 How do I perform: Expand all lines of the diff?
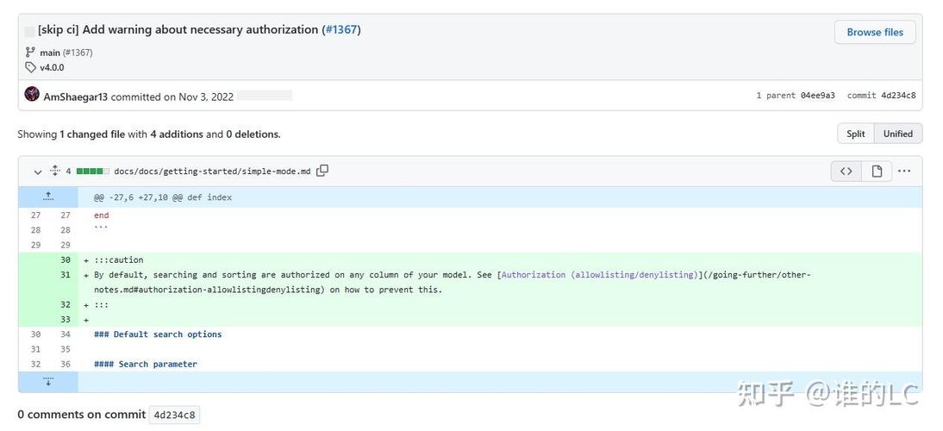54,171
